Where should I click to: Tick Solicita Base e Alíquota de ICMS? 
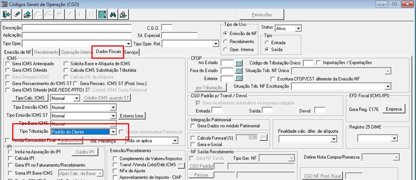pyautogui.click(x=66, y=64)
